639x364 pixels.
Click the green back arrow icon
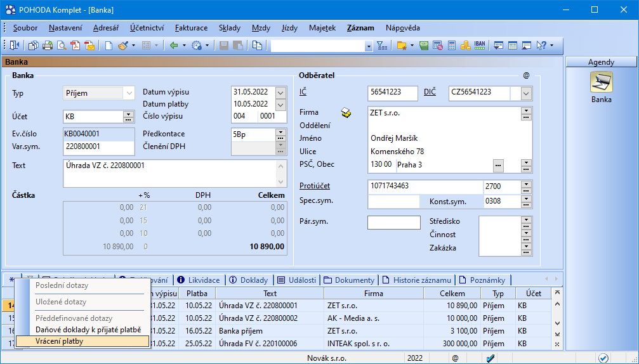pyautogui.click(x=174, y=46)
